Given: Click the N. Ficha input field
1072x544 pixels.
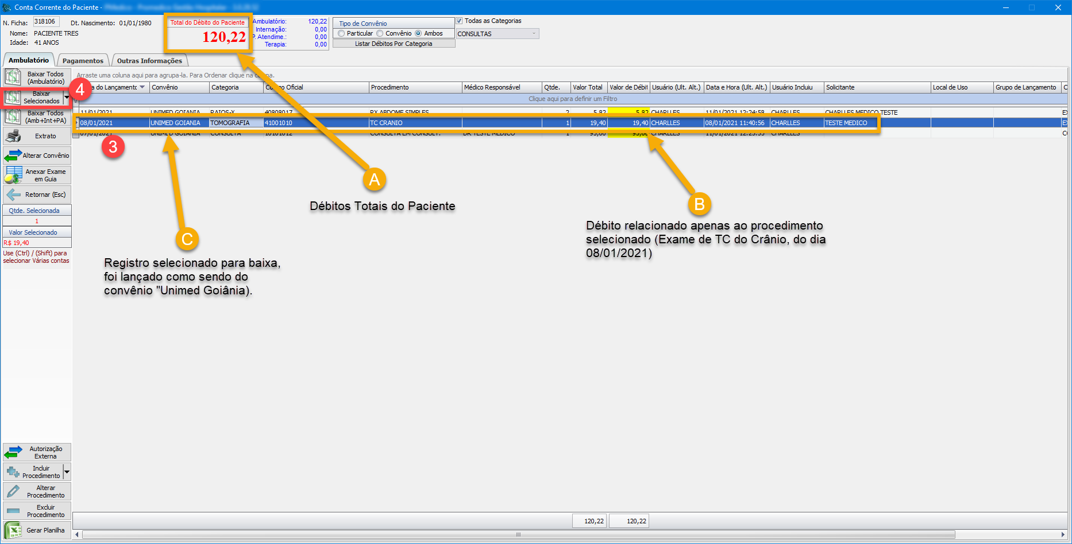Looking at the screenshot, I should [x=46, y=22].
